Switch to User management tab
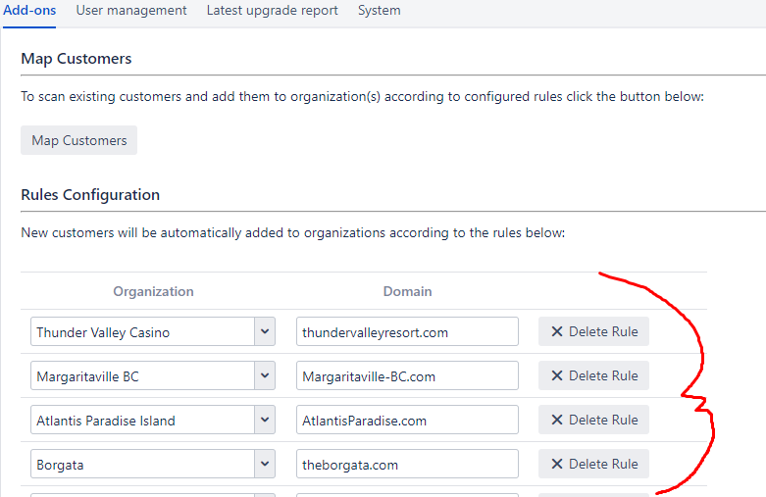Viewport: 766px width, 497px height. coord(130,11)
